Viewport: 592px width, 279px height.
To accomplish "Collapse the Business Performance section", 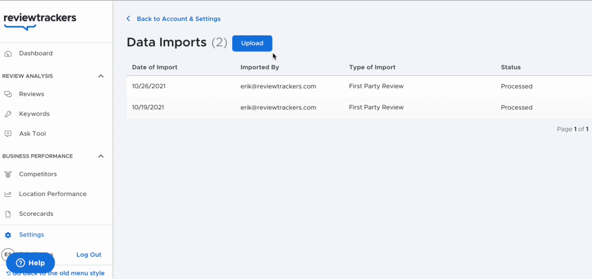I will tap(101, 156).
